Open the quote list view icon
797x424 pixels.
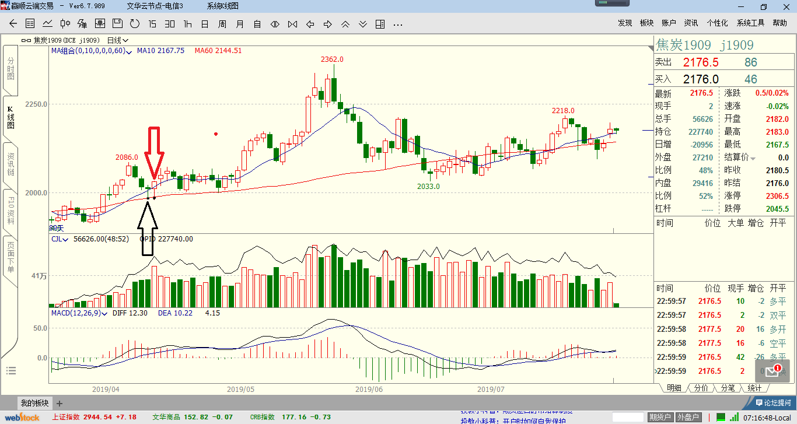pyautogui.click(x=30, y=24)
